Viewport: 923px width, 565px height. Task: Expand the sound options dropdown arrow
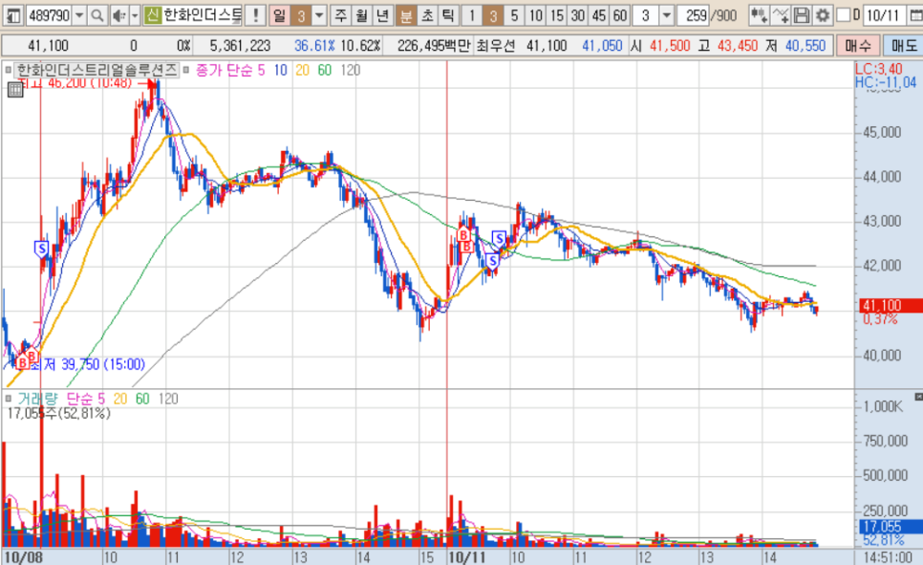(134, 15)
